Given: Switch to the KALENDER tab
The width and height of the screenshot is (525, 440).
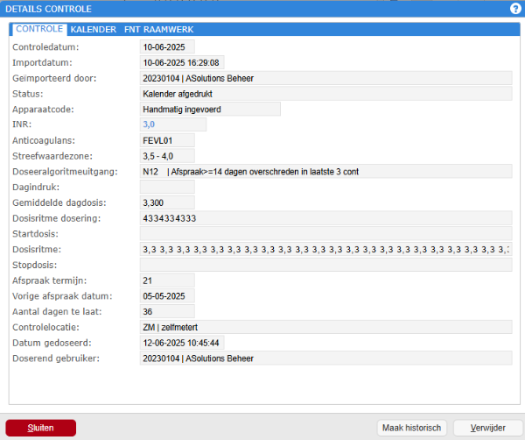Looking at the screenshot, I should pyautogui.click(x=94, y=30).
